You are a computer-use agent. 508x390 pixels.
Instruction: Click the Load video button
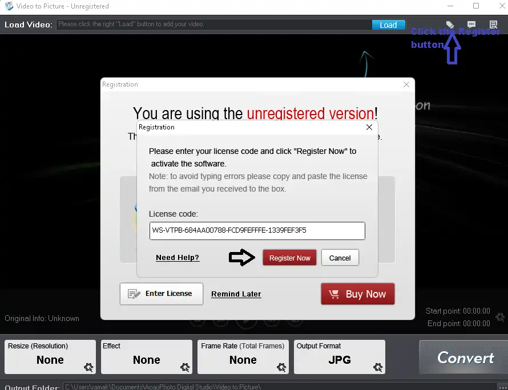pyautogui.click(x=388, y=25)
